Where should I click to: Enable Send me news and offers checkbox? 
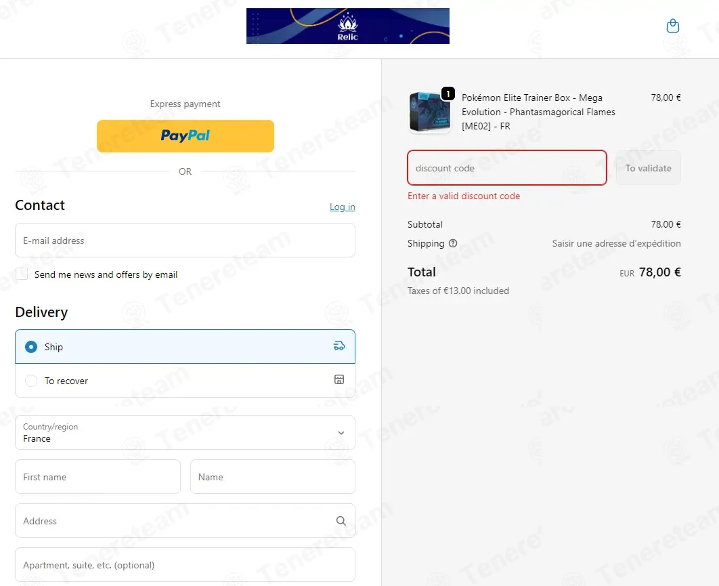coord(22,274)
